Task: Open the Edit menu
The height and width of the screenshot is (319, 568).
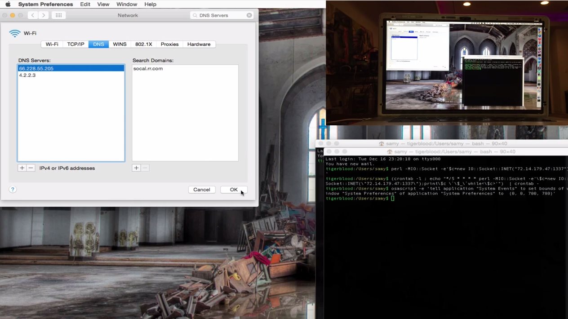Action: tap(85, 4)
